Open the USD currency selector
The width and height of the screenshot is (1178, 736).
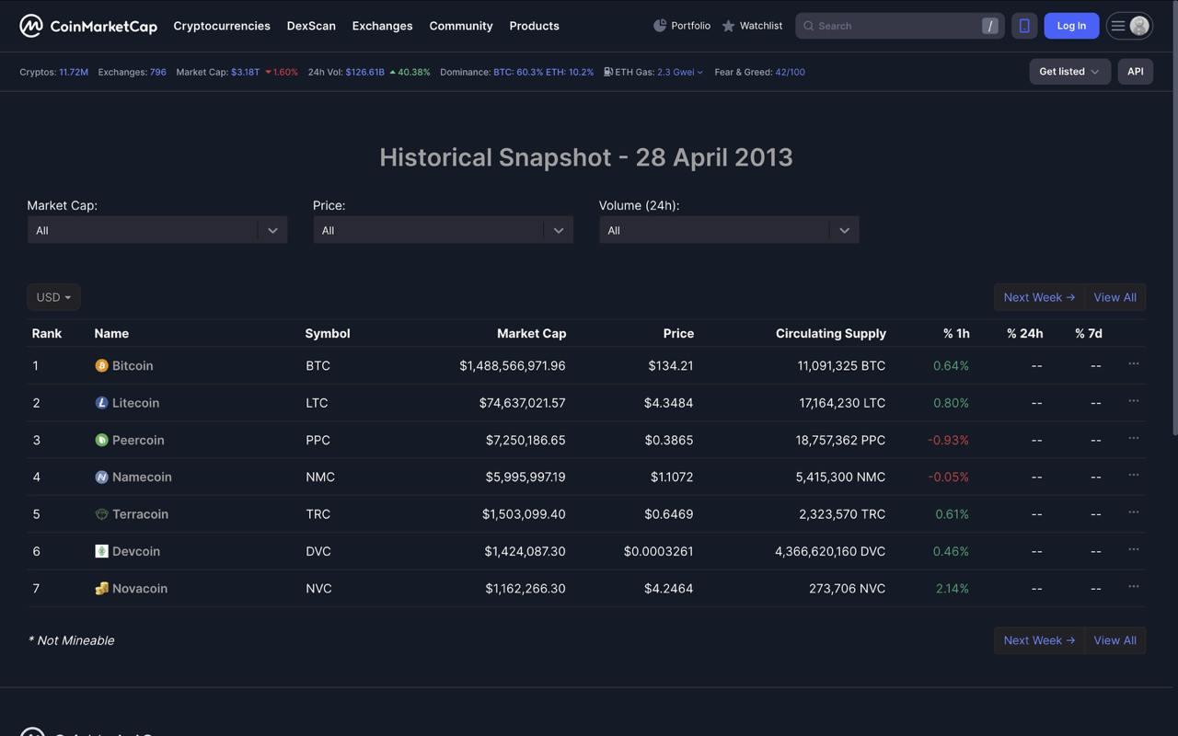(x=53, y=297)
